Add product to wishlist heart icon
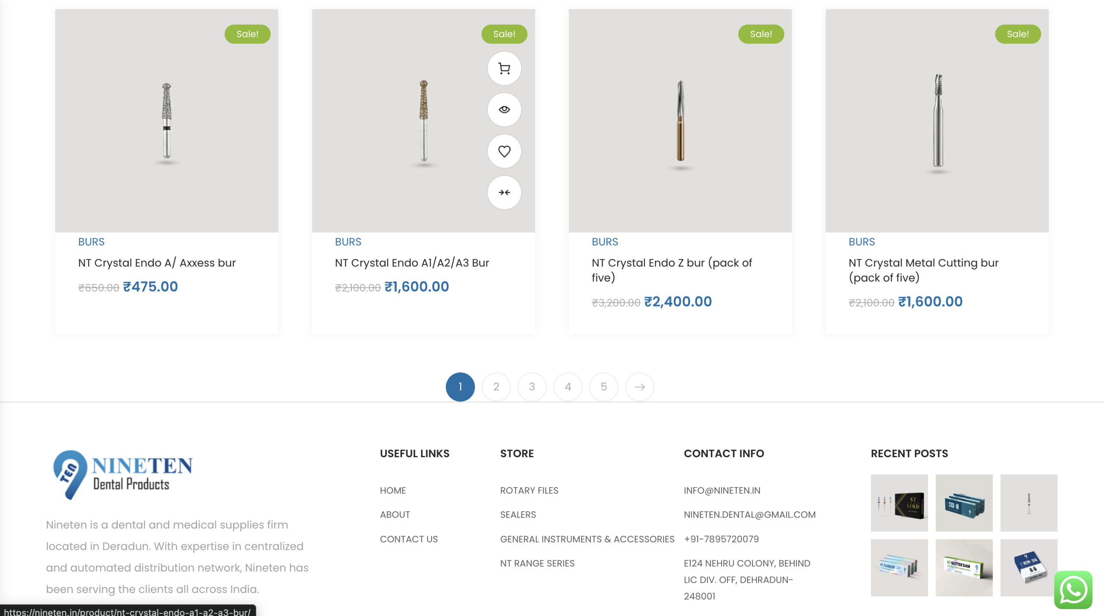 point(504,151)
